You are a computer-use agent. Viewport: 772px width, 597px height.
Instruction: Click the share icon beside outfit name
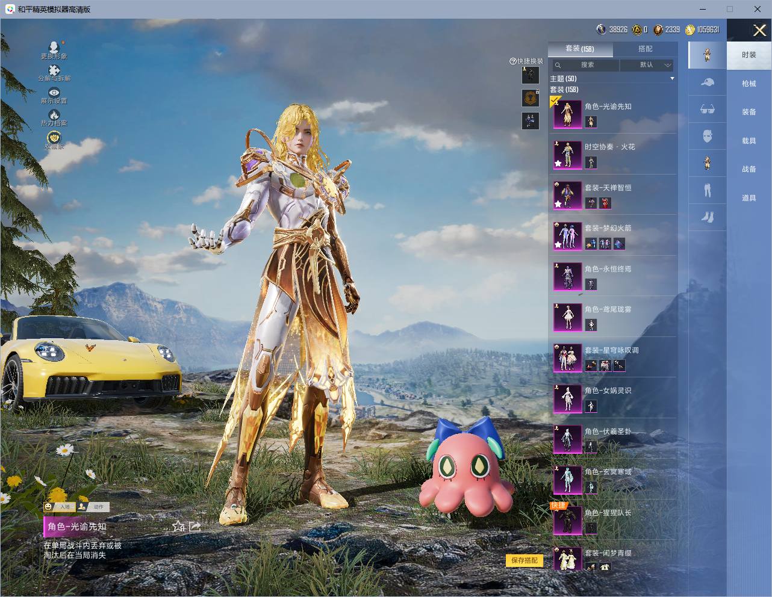point(195,527)
